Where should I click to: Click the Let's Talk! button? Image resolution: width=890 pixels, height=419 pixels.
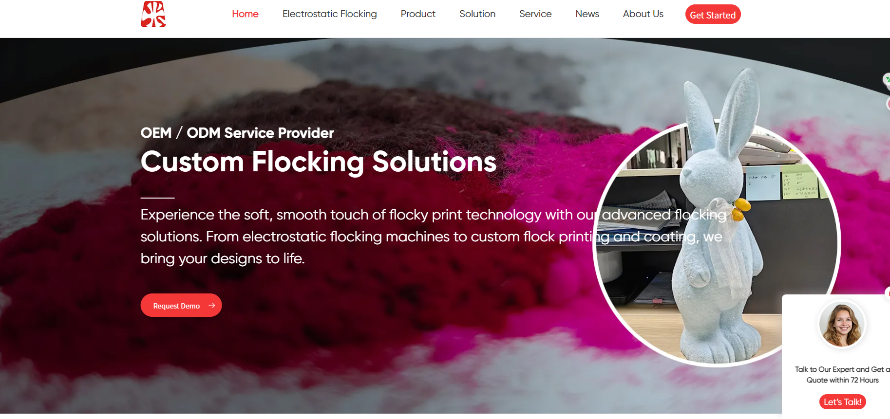coord(843,402)
